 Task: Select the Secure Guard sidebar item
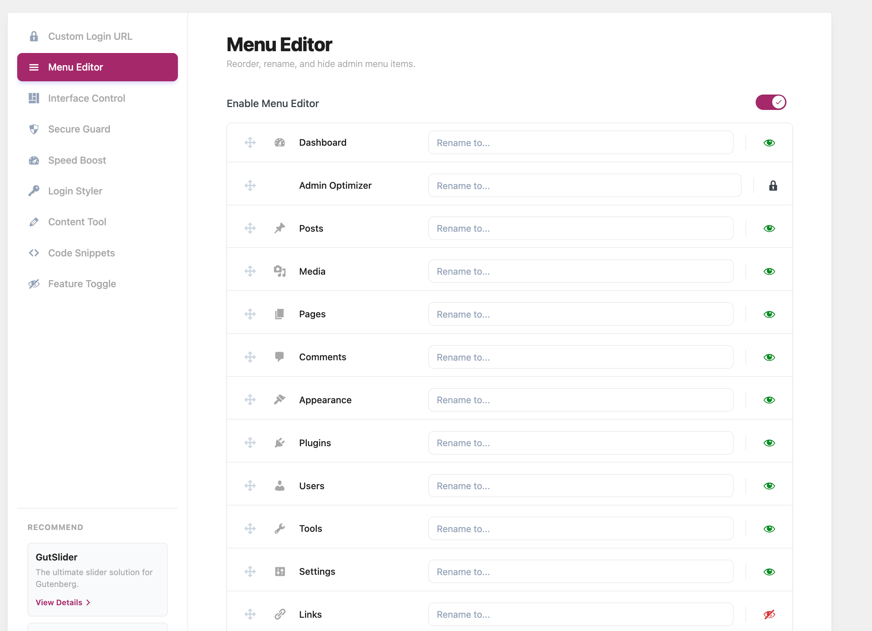[x=79, y=129]
